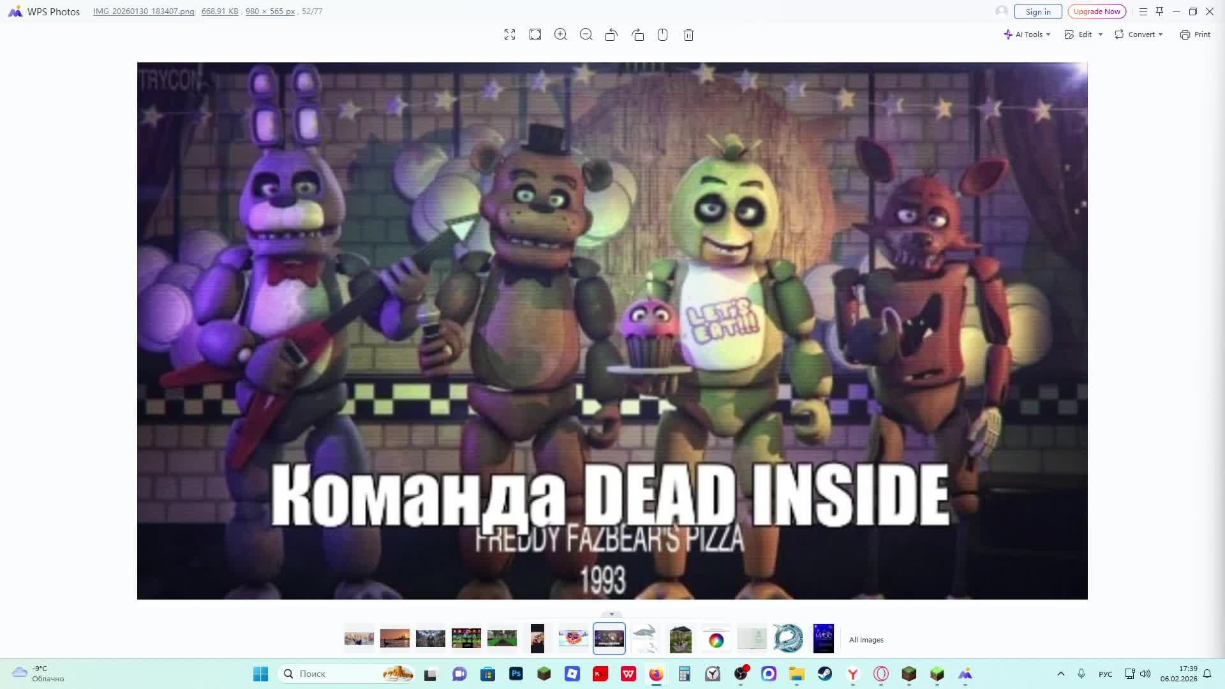Open the AI Tools dropdown
Viewport: 1225px width, 689px height.
pos(1027,34)
